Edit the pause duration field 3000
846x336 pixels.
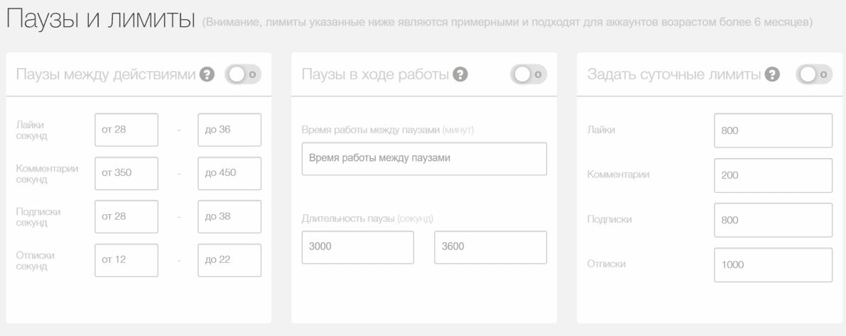pyautogui.click(x=358, y=247)
